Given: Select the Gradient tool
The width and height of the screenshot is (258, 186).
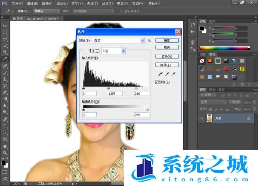Looking at the screenshot, I should click(5, 99).
